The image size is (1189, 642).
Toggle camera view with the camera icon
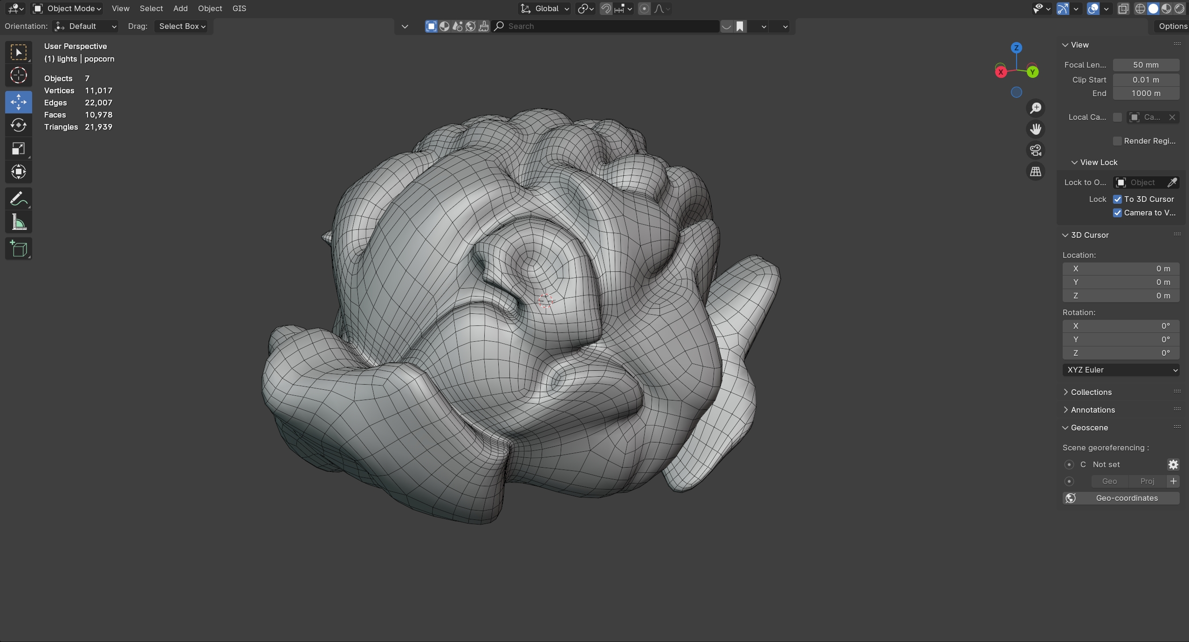1035,150
